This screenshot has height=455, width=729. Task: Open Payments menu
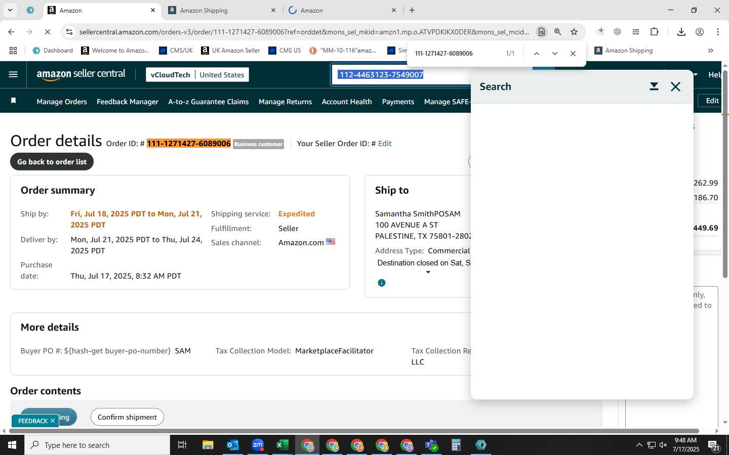(x=398, y=102)
